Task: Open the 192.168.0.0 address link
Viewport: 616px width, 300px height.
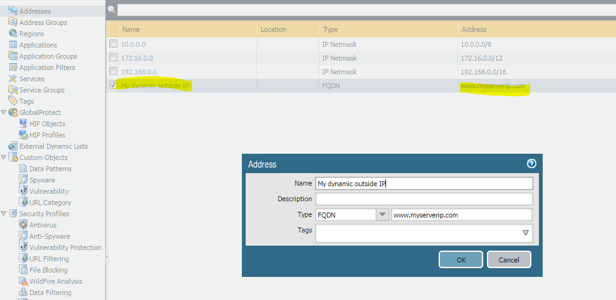Action: (x=138, y=72)
